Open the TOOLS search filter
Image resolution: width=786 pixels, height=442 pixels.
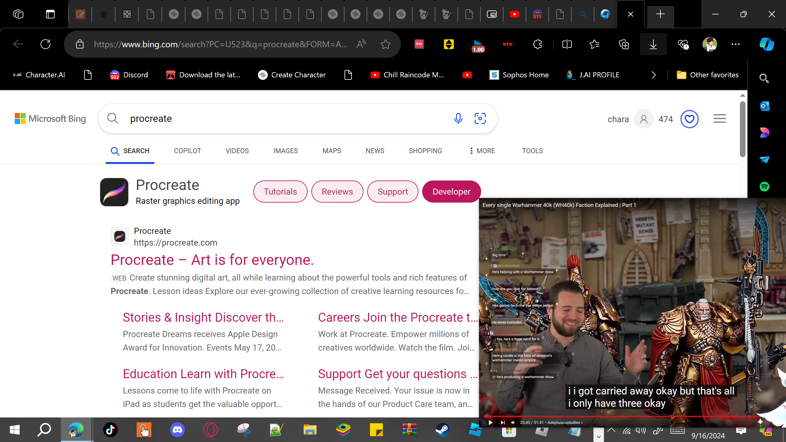532,151
